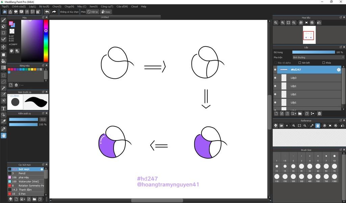Image resolution: width=346 pixels, height=203 pixels.
Task: Undock the Lớp panel with its float icon
Action: click(x=341, y=47)
